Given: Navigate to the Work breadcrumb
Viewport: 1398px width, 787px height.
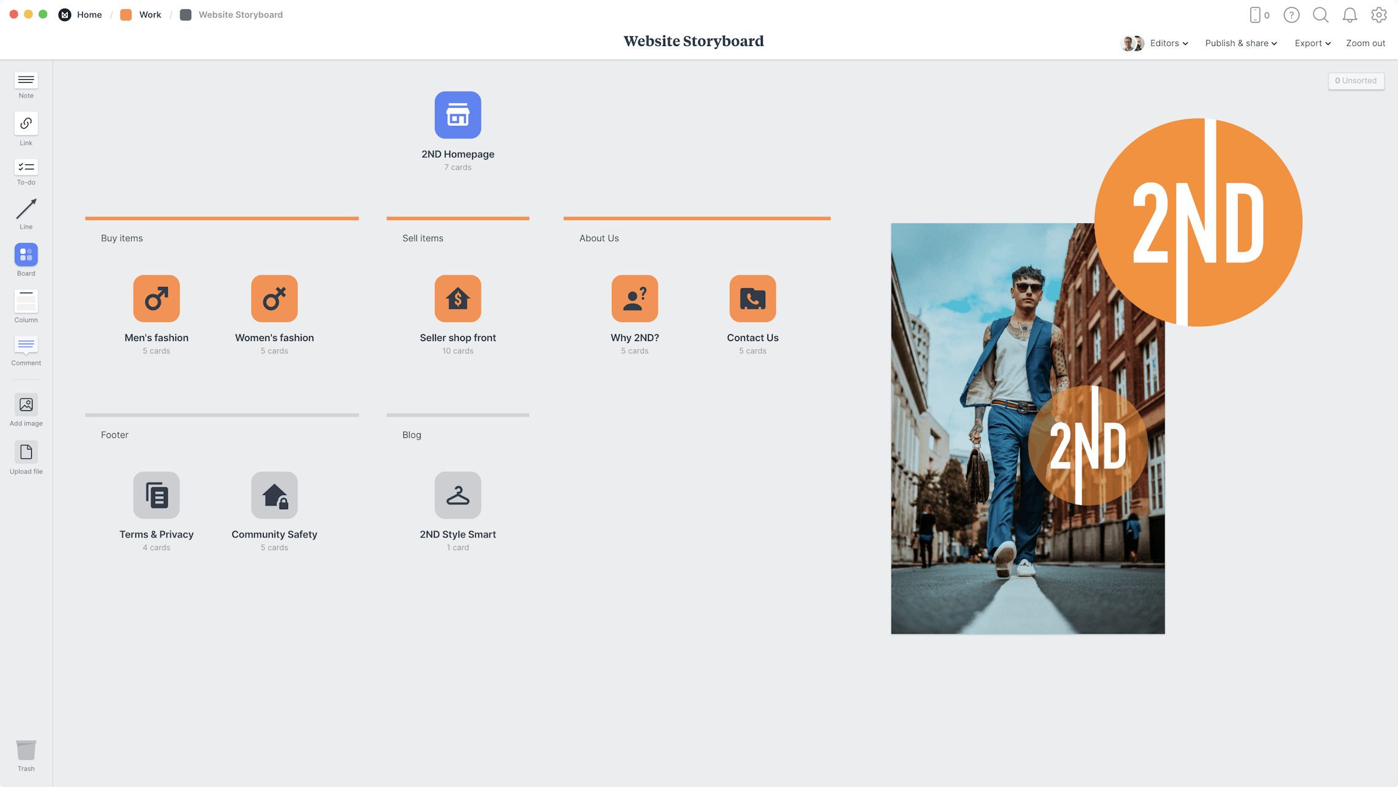Looking at the screenshot, I should (x=150, y=15).
